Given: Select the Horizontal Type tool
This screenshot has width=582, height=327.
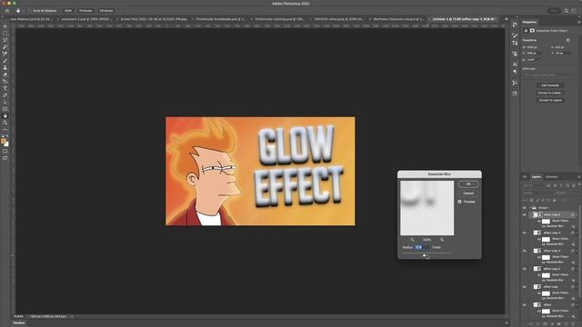Looking at the screenshot, I should click(5, 88).
